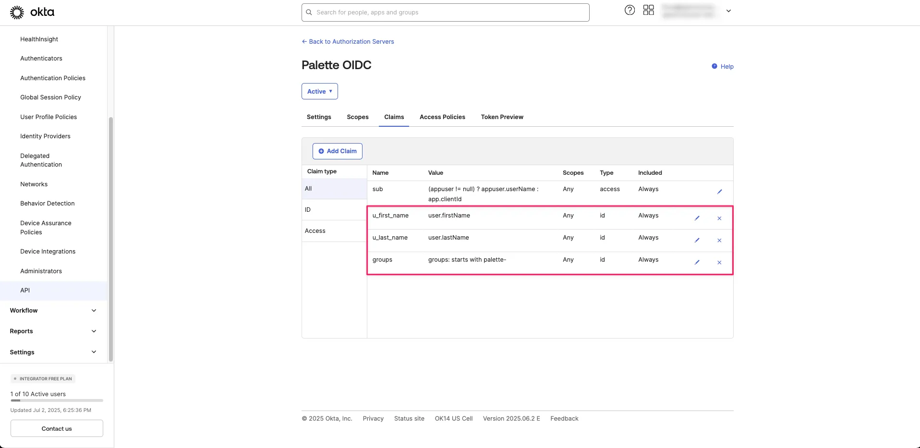Remove the u_last_name claim
This screenshot has width=920, height=448.
pyautogui.click(x=719, y=240)
